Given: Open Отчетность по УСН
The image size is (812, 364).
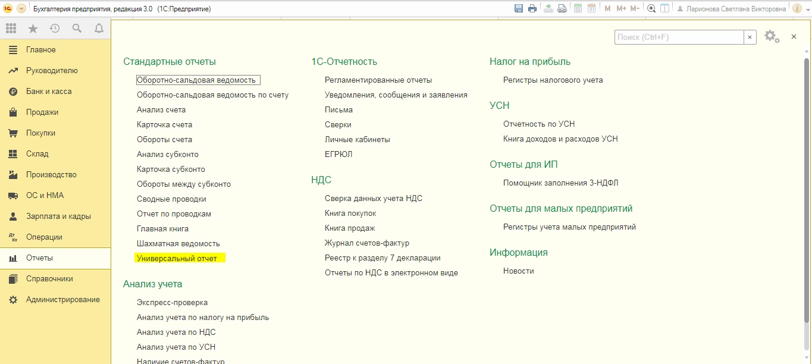Looking at the screenshot, I should [x=539, y=124].
